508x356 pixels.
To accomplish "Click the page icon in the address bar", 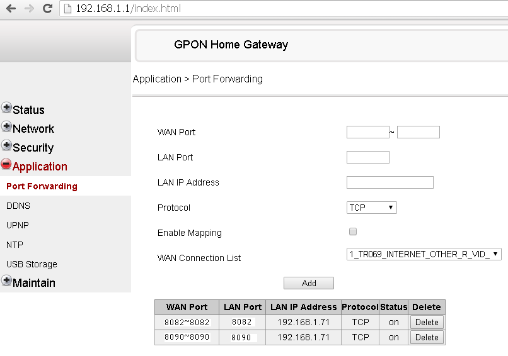I will [67, 9].
